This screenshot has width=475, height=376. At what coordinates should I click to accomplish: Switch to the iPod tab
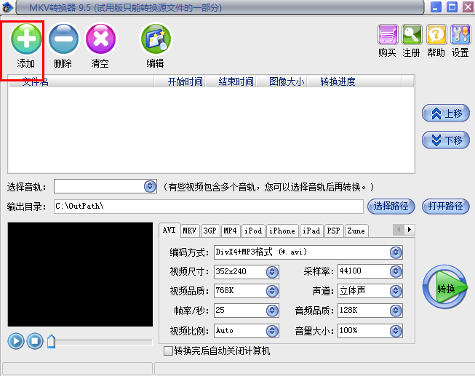coord(253,231)
